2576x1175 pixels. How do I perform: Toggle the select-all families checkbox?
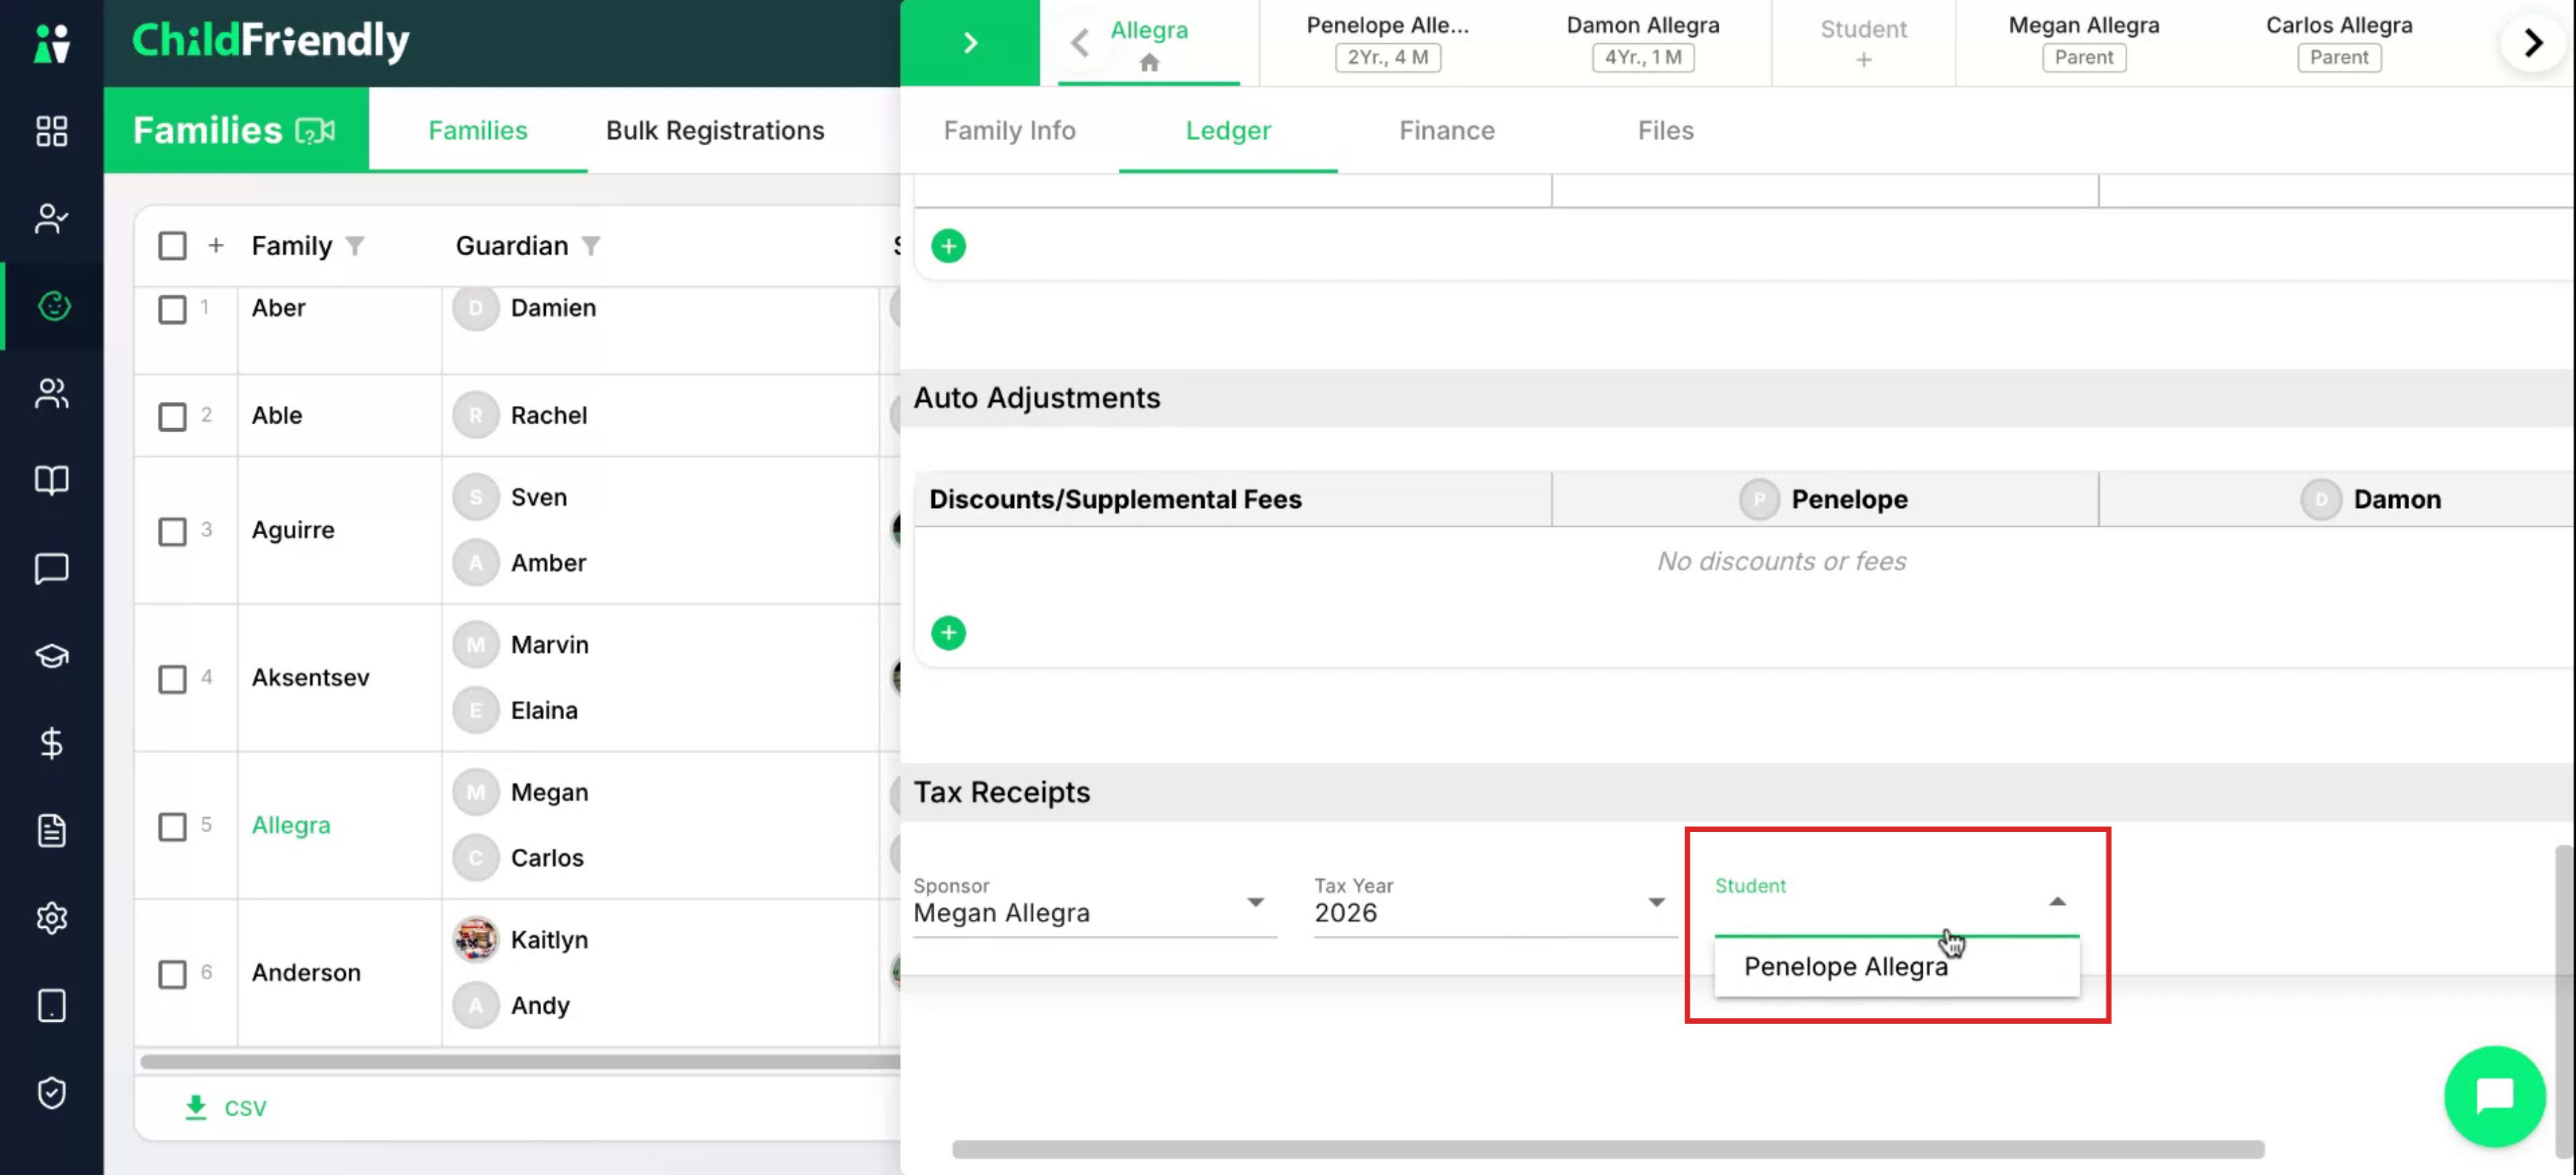pos(172,246)
